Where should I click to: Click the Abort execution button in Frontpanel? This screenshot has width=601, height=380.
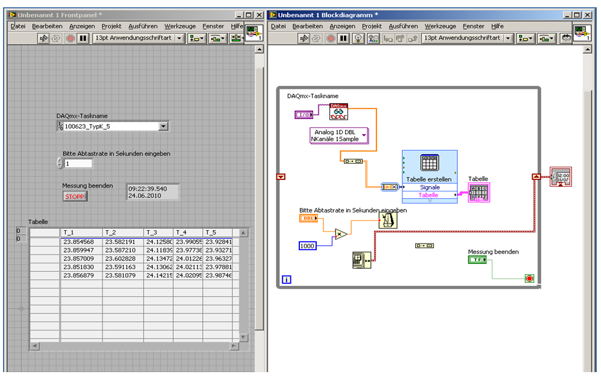click(x=70, y=38)
